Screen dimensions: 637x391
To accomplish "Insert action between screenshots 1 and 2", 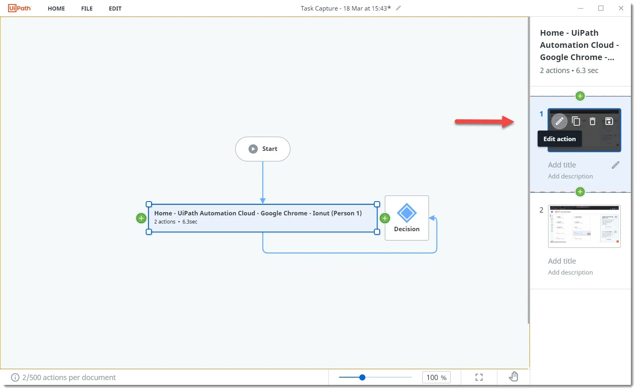I will [x=580, y=192].
